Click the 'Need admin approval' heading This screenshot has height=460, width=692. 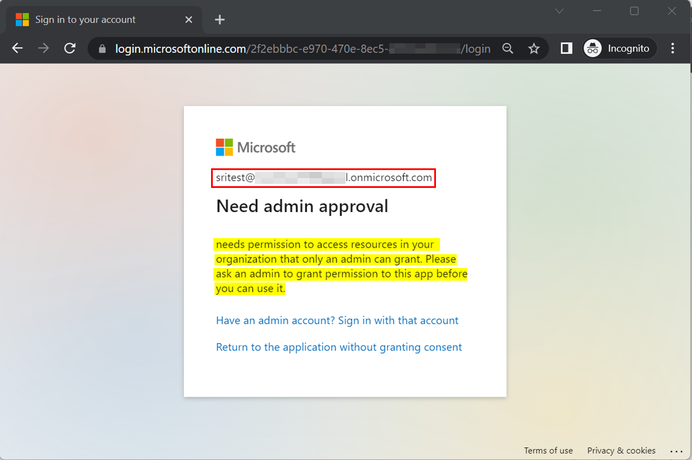pos(302,206)
